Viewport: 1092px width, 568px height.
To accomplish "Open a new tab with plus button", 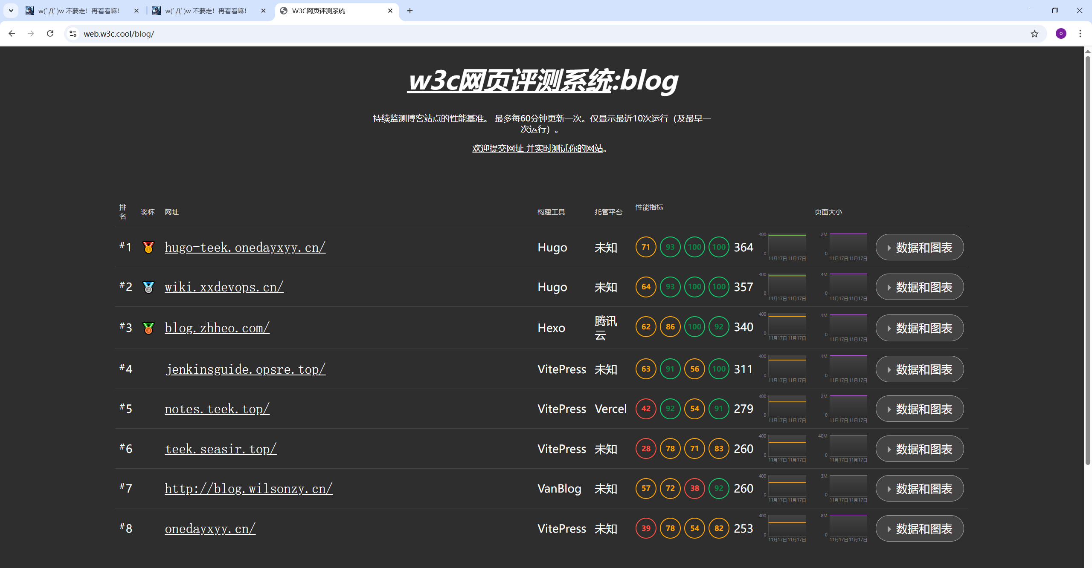I will coord(410,11).
